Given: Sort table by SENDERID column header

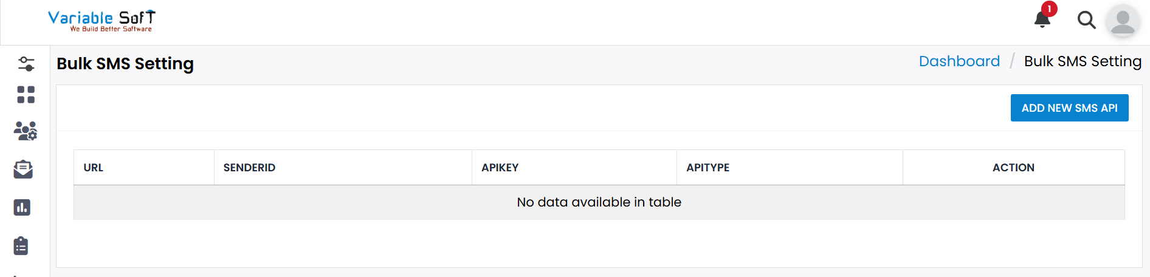Looking at the screenshot, I should [249, 168].
